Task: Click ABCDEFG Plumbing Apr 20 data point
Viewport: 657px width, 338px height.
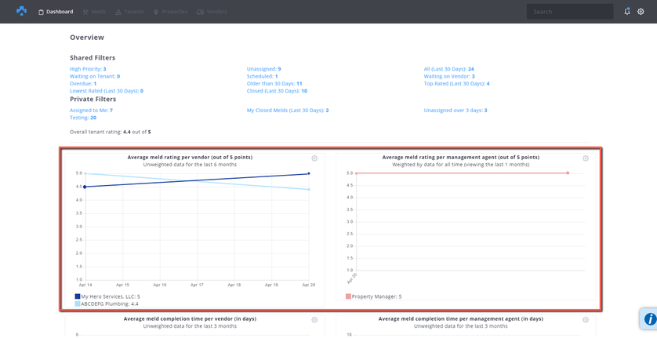Action: pyautogui.click(x=309, y=190)
